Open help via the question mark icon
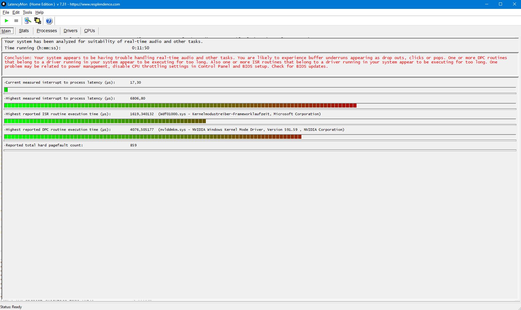Image resolution: width=521 pixels, height=310 pixels. pos(49,21)
